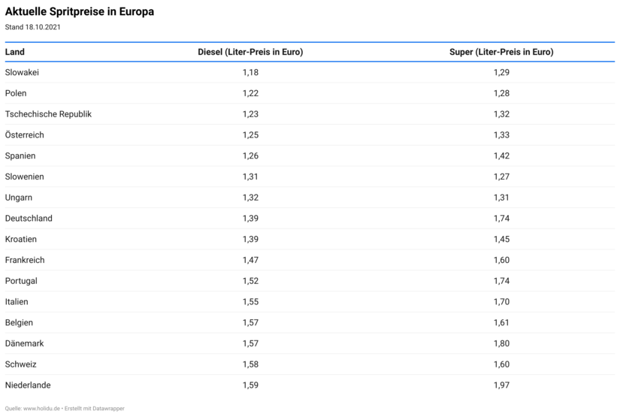Click the Super (Liter-Preis in Euro) header
620x417 pixels.
click(501, 52)
